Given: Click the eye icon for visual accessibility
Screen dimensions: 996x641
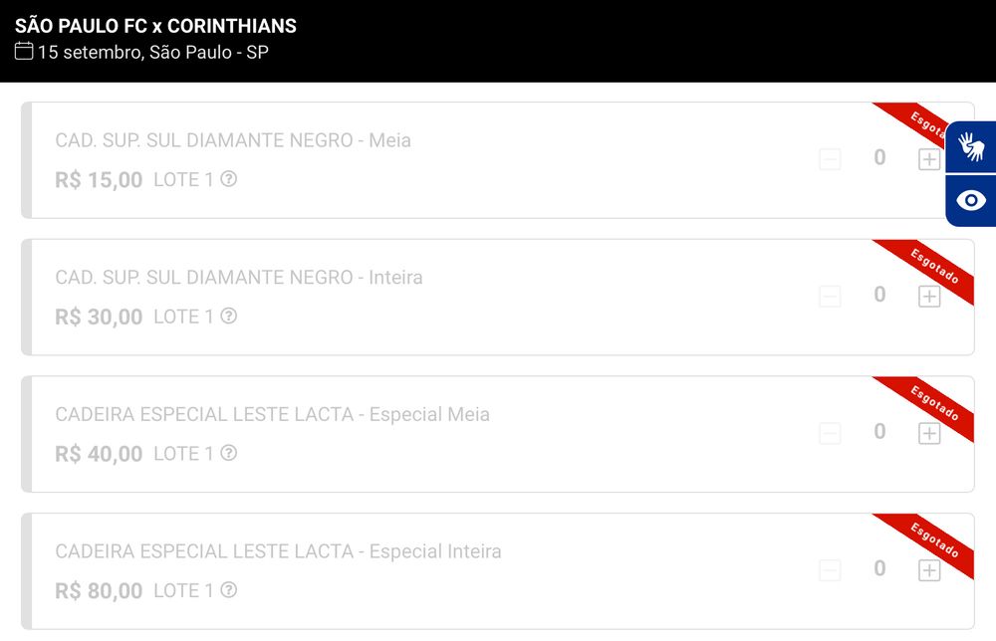Looking at the screenshot, I should (971, 201).
